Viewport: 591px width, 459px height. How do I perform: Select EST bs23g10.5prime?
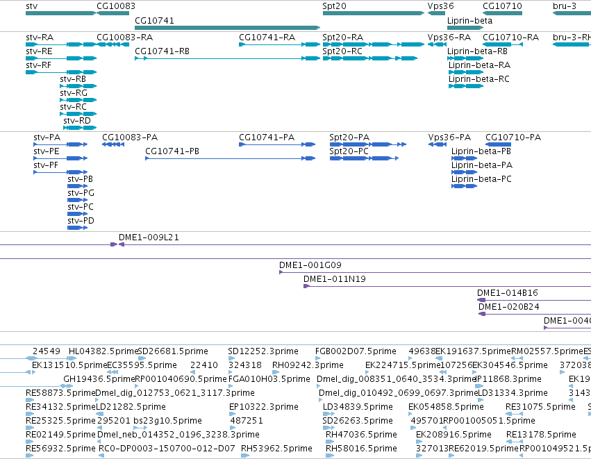tap(140, 428)
